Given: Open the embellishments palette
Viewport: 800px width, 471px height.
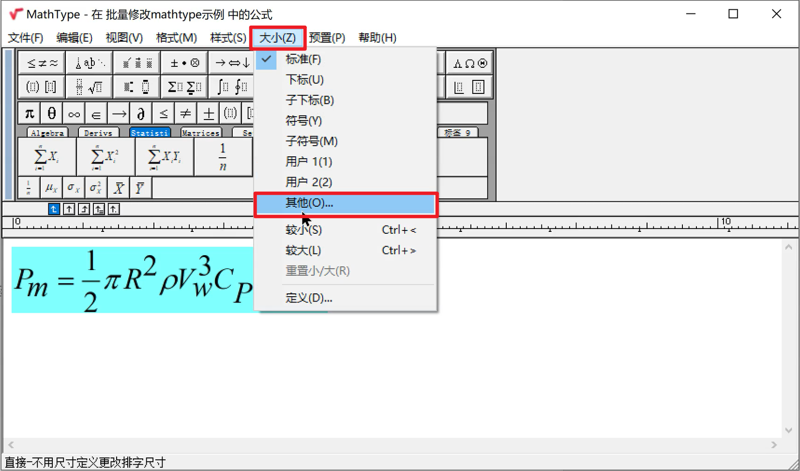Looking at the screenshot, I should [x=137, y=63].
